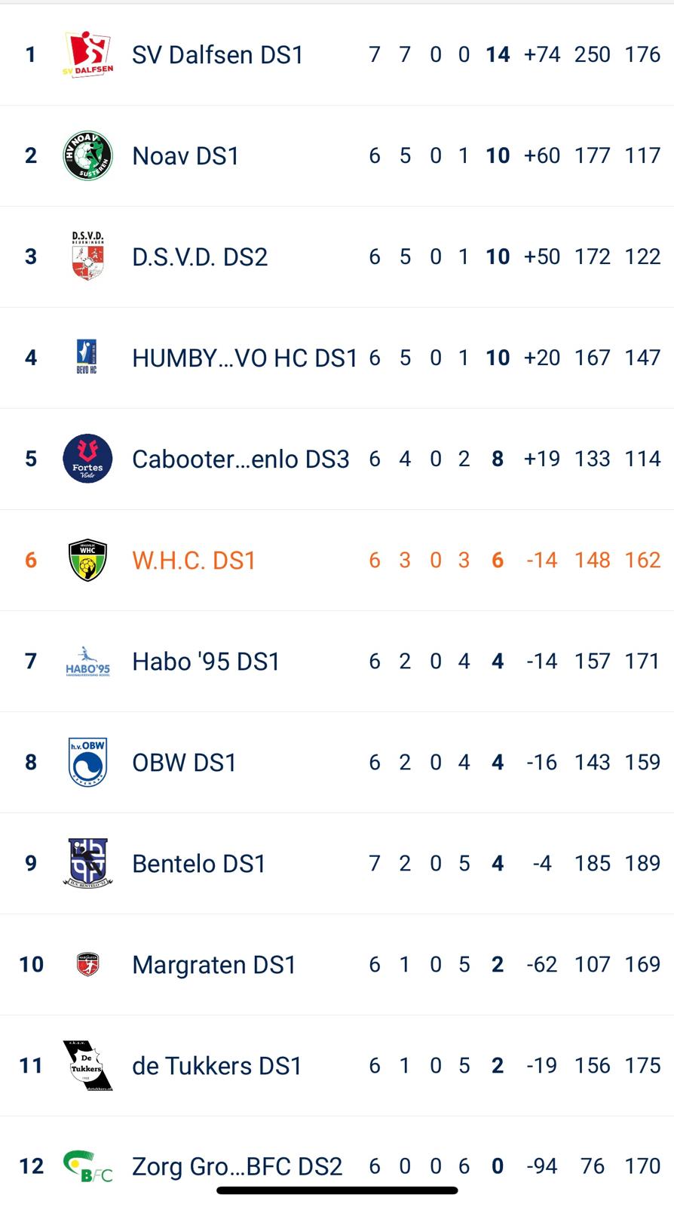The width and height of the screenshot is (674, 1207).
Task: Open de Tukkers DS1 team page
Action: (x=216, y=1065)
